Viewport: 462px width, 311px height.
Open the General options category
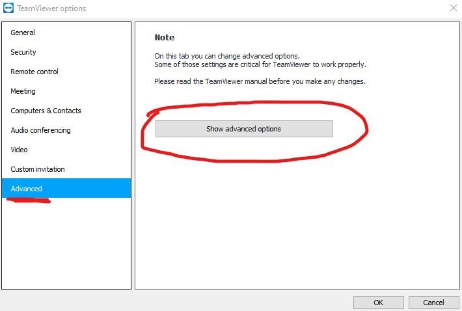66,33
